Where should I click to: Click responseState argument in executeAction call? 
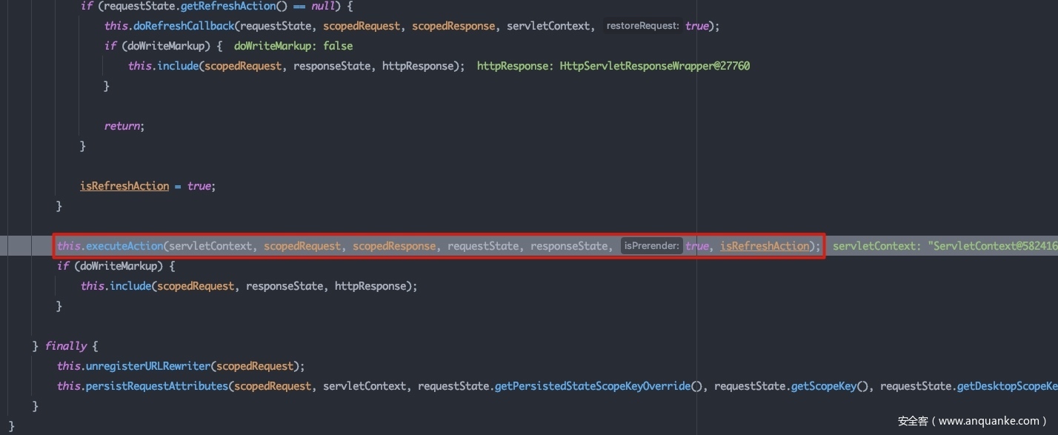pos(568,246)
